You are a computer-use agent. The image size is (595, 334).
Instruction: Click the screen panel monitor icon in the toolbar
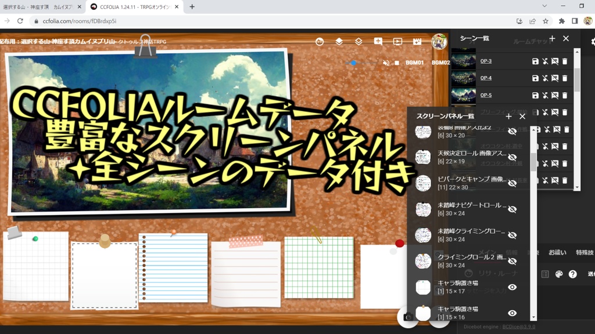[396, 42]
